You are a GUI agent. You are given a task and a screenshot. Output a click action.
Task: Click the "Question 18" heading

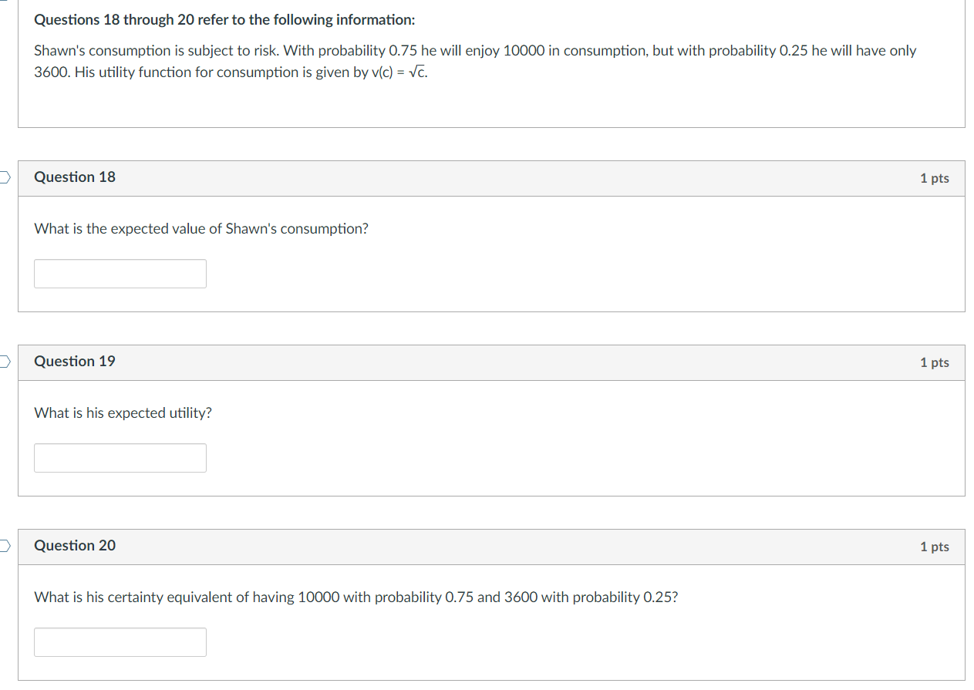pos(75,177)
